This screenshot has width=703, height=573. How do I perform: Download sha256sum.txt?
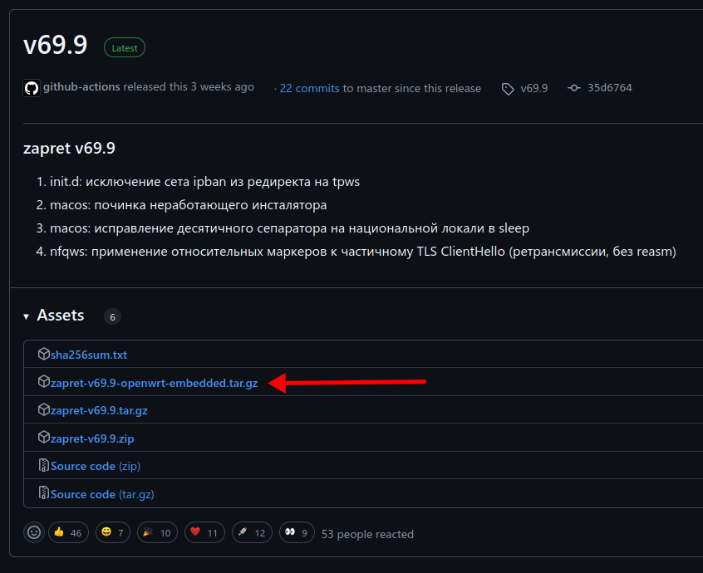[x=89, y=355]
